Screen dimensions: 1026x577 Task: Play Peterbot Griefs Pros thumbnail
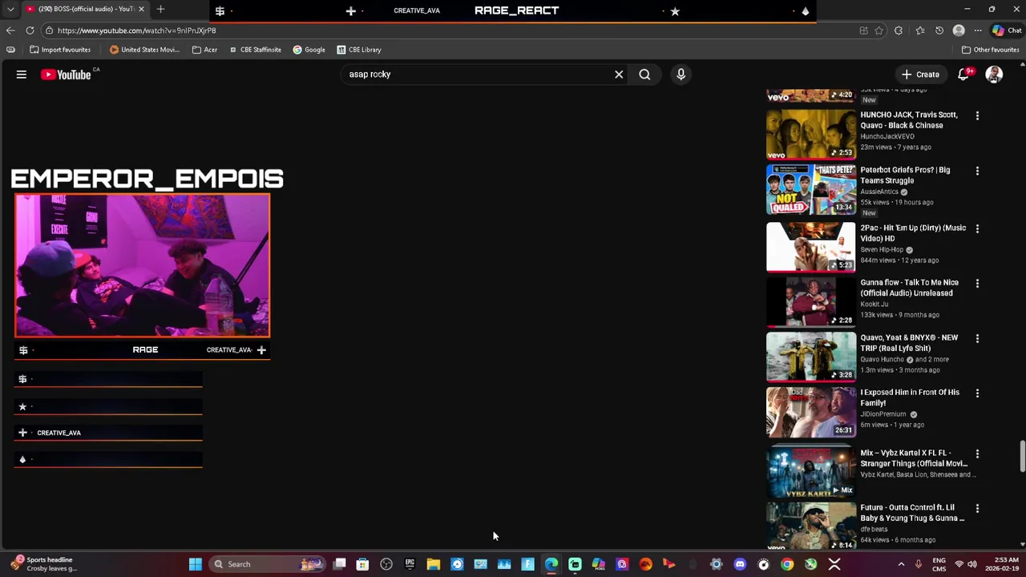811,190
